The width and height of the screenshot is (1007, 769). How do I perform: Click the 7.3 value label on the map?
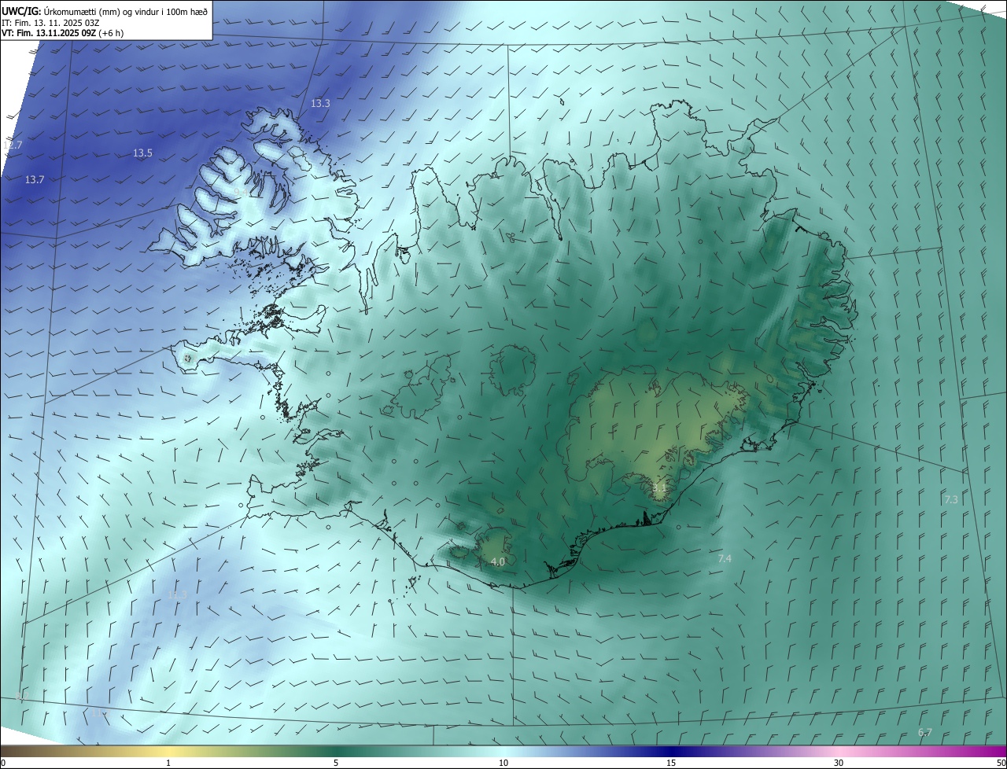(951, 500)
